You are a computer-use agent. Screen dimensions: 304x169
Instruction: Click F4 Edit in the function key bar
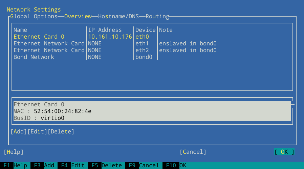coord(71,165)
